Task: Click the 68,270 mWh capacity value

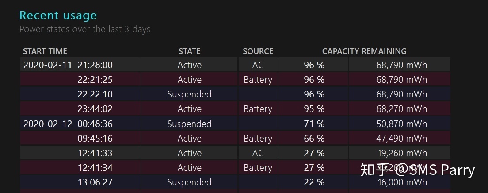Action: coord(402,109)
